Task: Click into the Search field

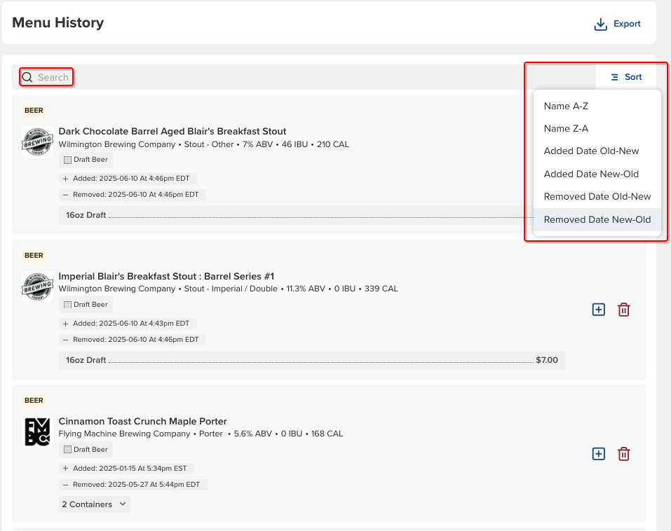Action: [53, 77]
